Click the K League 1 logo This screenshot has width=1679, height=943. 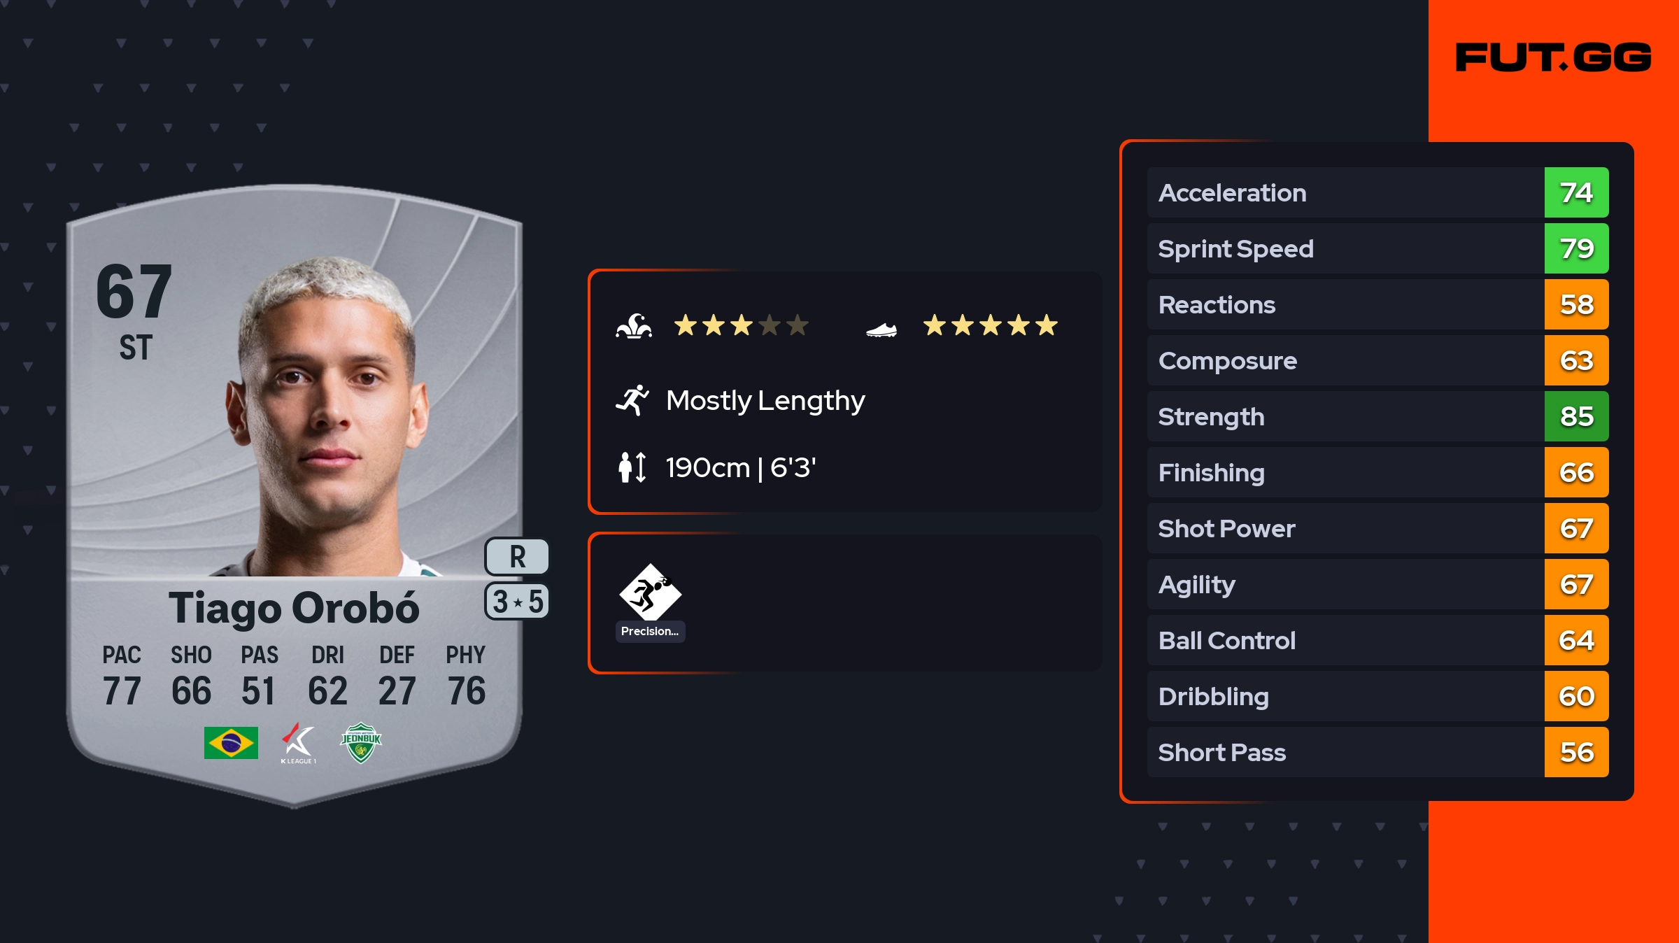pyautogui.click(x=299, y=743)
